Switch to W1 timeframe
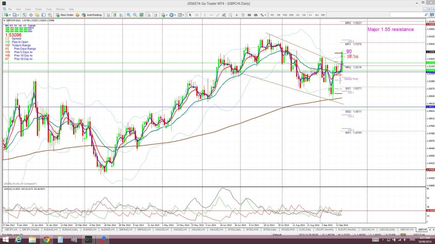This screenshot has height=244, width=435. pos(317,15)
